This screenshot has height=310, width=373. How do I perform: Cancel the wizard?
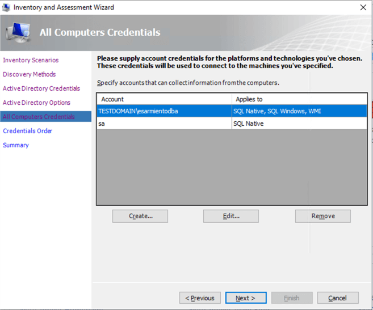[338, 298]
